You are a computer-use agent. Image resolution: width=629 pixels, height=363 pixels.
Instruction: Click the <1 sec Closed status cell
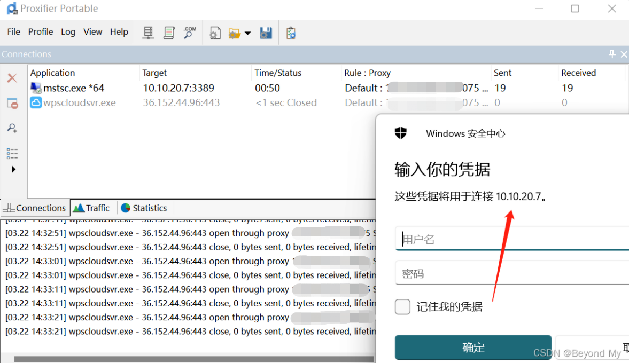coord(286,102)
